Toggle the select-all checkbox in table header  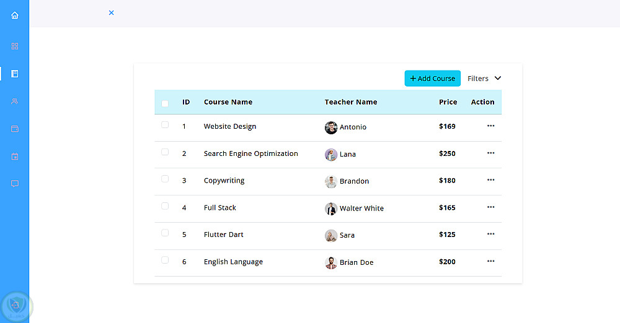coord(165,103)
